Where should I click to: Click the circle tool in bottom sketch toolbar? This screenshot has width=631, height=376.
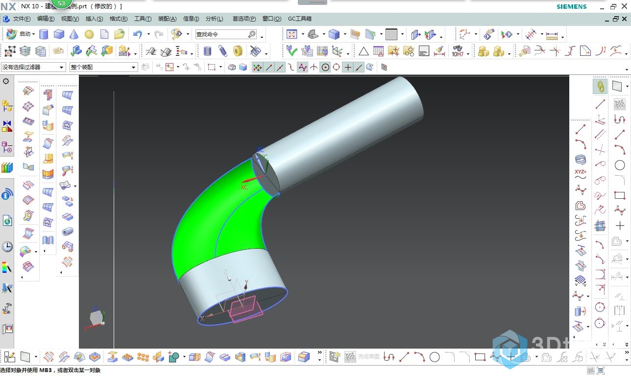tap(435, 357)
